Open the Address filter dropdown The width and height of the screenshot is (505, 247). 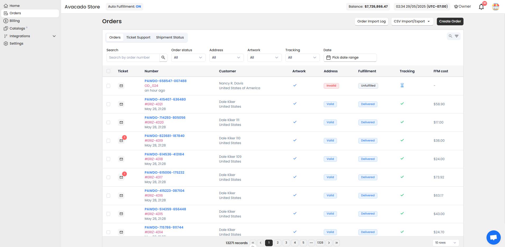226,58
